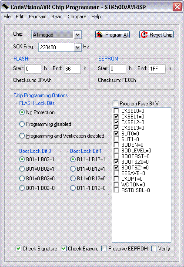Select Programming disabled lock bit option

pyautogui.click(x=22, y=124)
